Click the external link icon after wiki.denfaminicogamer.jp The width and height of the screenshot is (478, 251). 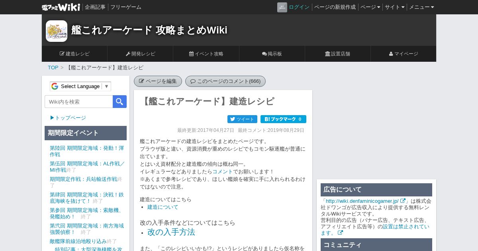[403, 201]
